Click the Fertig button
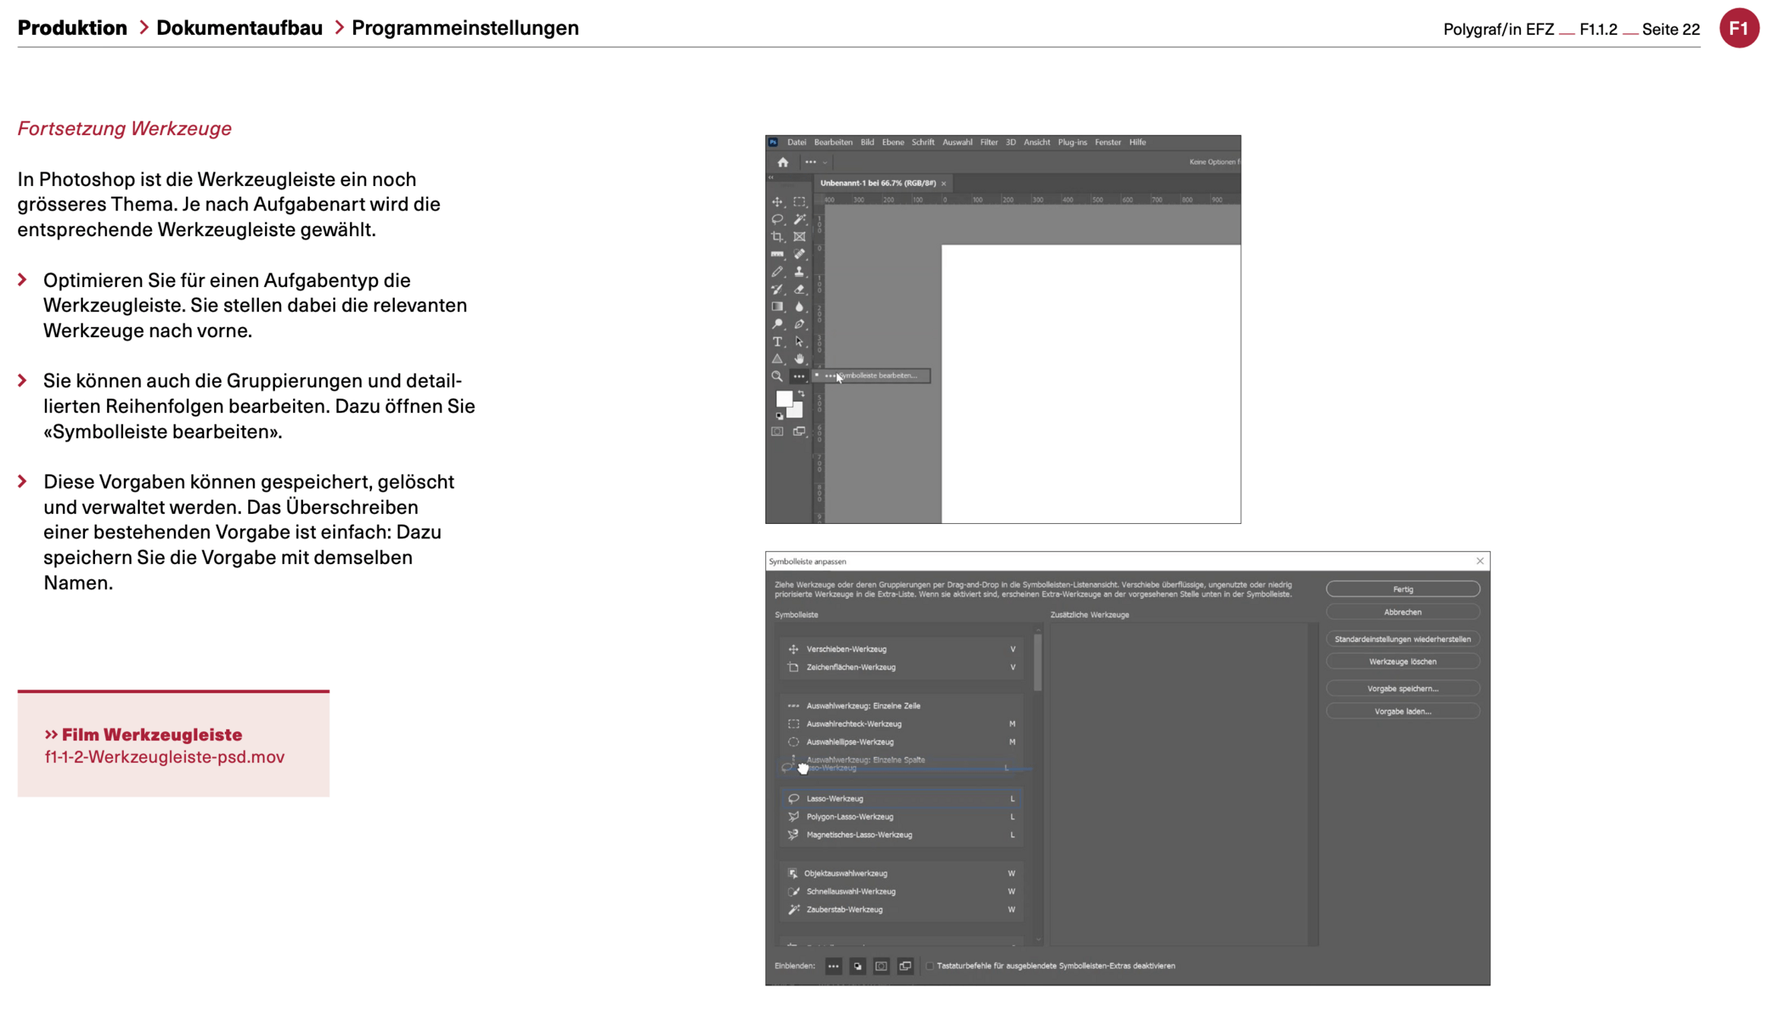Image resolution: width=1773 pixels, height=1025 pixels. click(1402, 589)
